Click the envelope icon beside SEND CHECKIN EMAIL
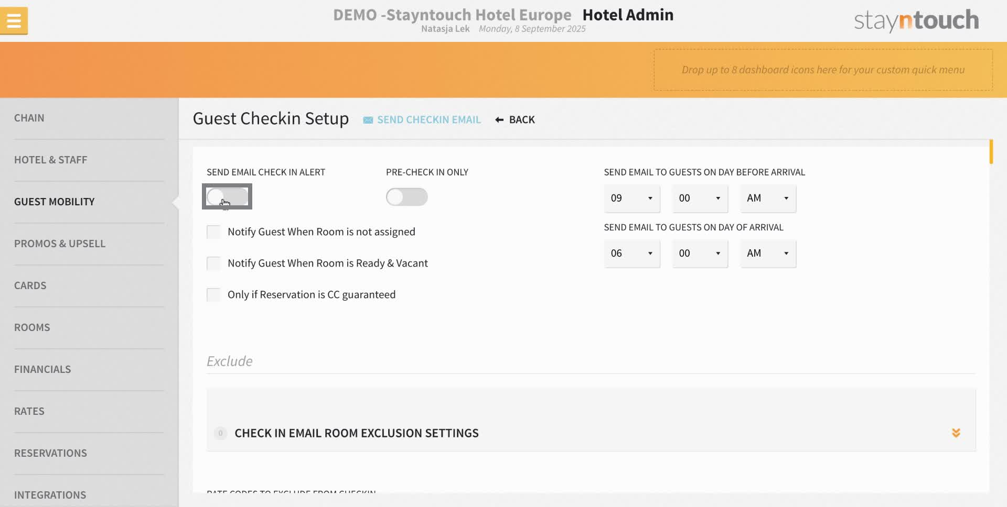 coord(368,119)
